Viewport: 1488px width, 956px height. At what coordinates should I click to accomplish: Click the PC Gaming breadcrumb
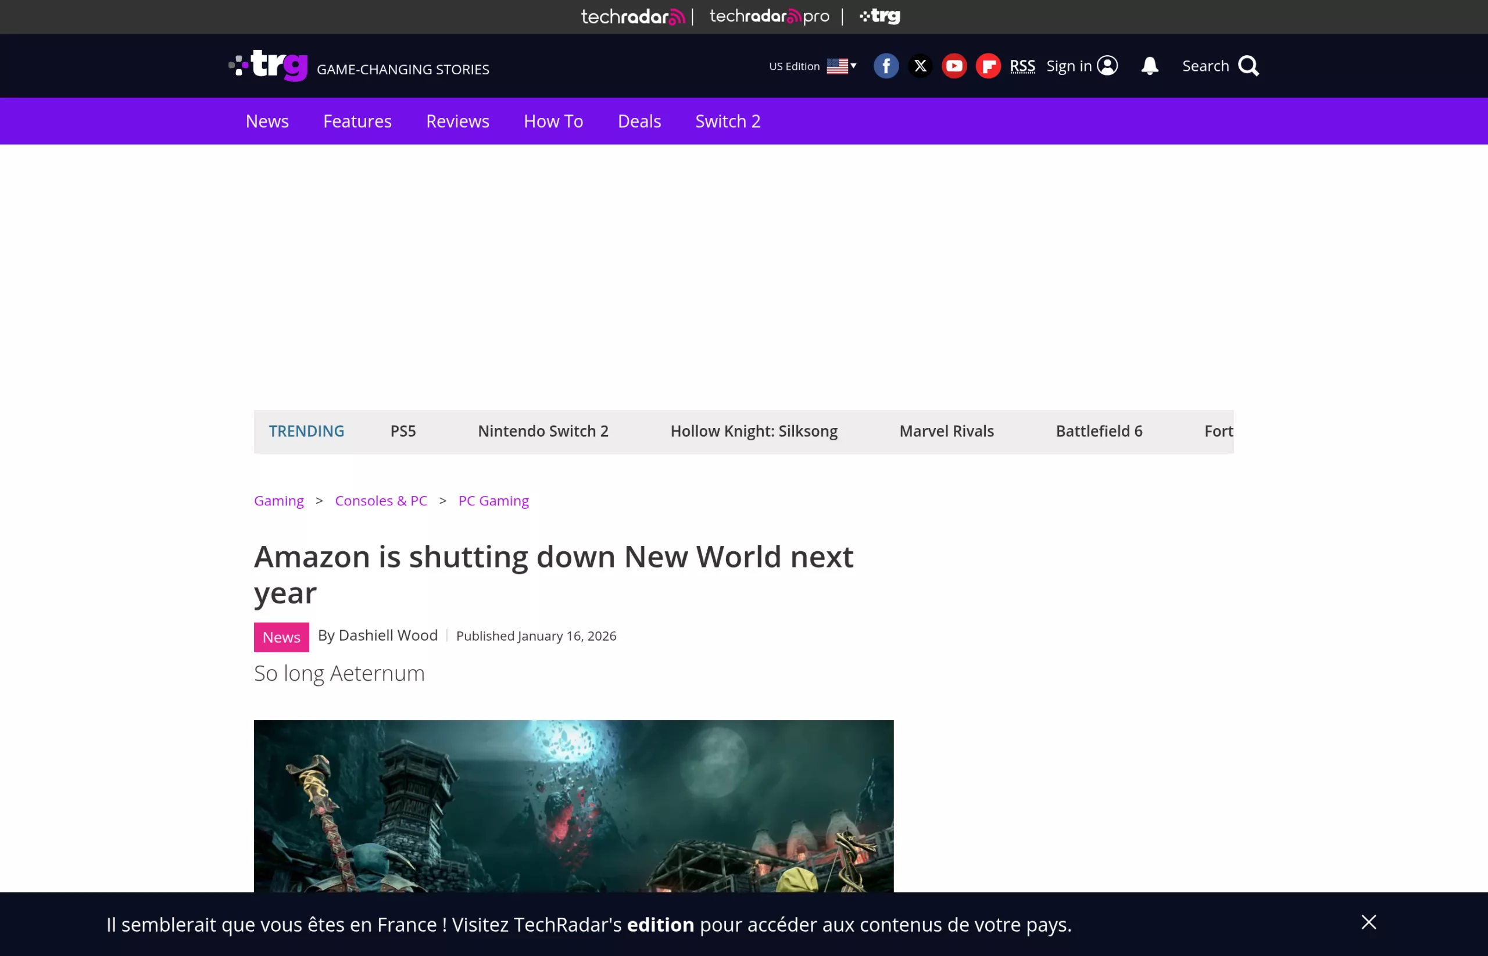pyautogui.click(x=494, y=501)
